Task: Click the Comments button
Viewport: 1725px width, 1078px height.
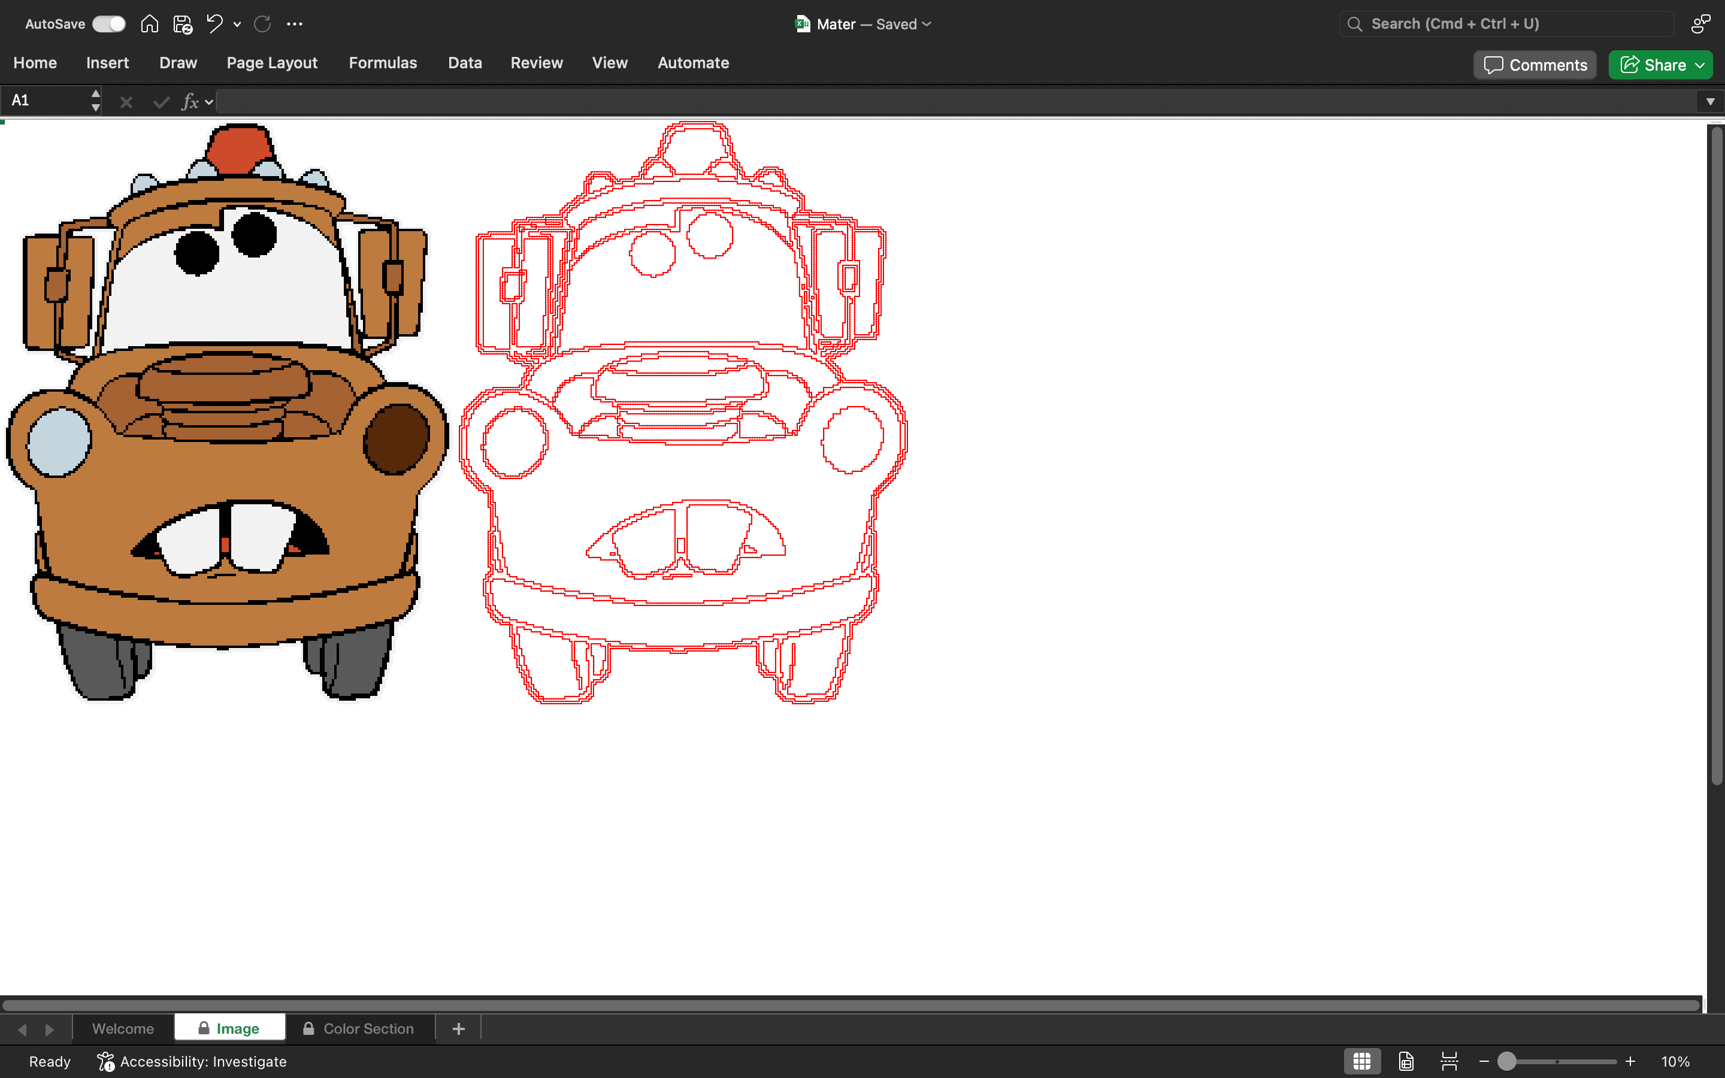Action: tap(1535, 65)
